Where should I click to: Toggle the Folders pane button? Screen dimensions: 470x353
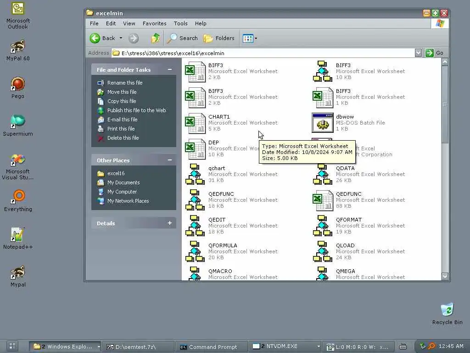point(219,38)
